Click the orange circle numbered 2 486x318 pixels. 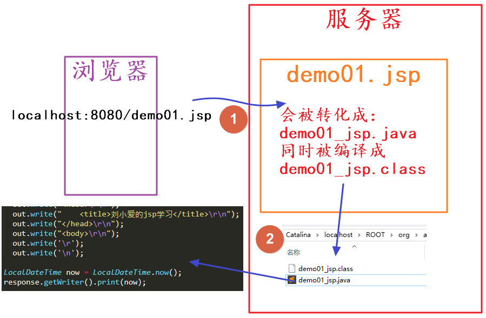(270, 239)
